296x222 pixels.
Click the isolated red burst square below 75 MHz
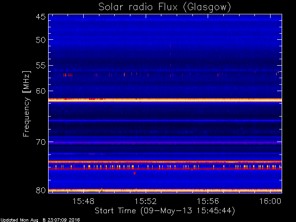135,173
